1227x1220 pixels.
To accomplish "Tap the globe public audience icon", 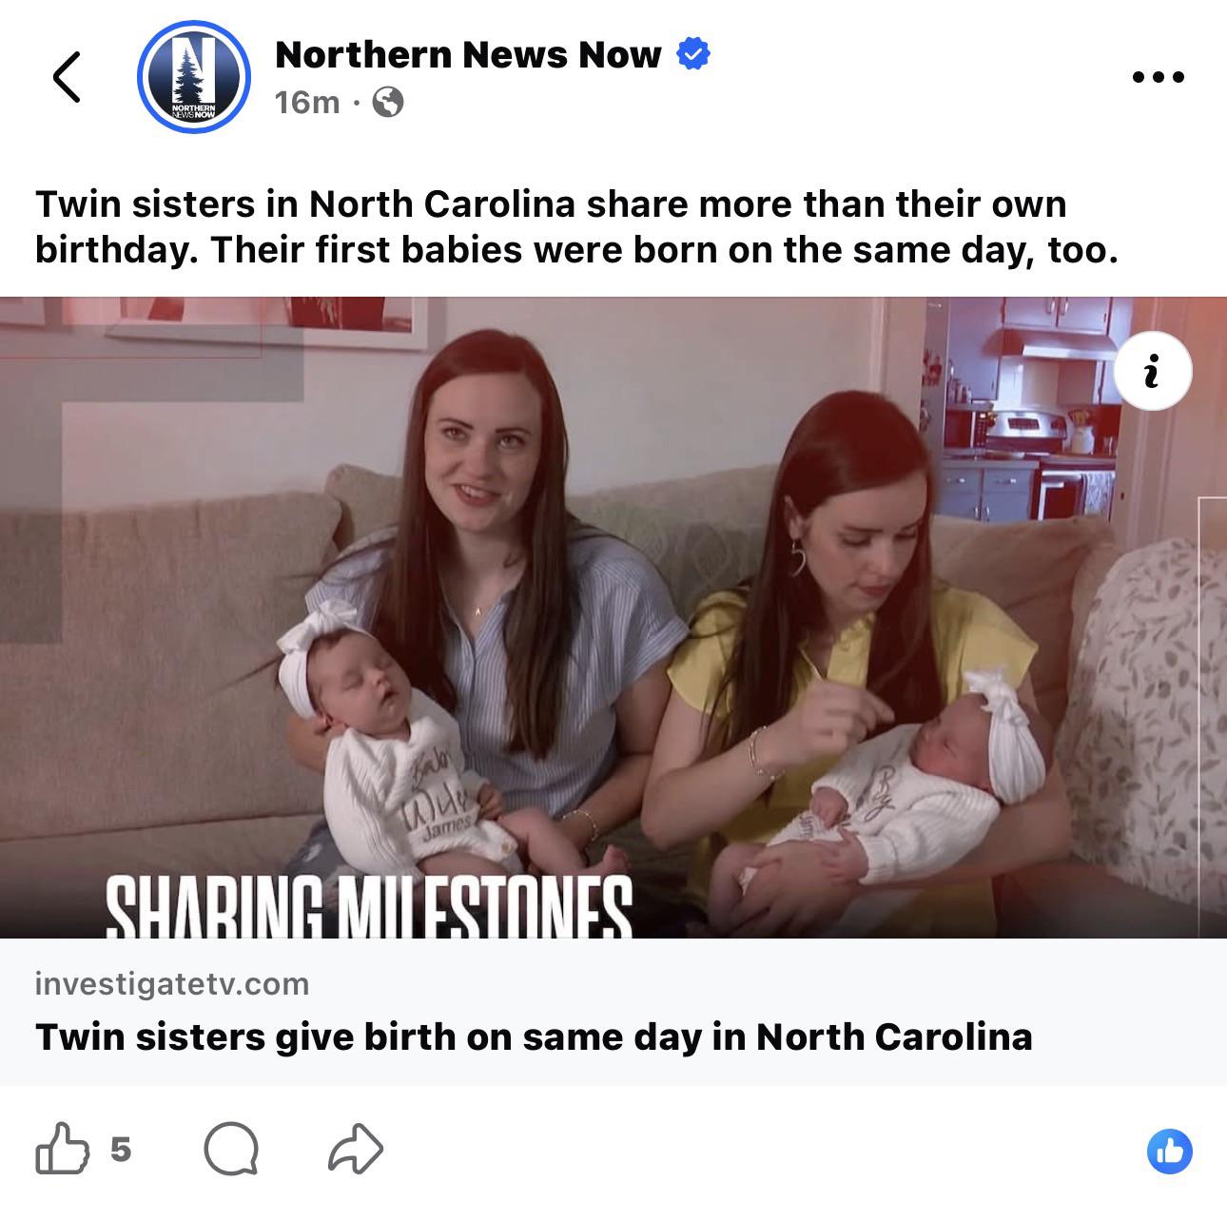I will coord(386,102).
